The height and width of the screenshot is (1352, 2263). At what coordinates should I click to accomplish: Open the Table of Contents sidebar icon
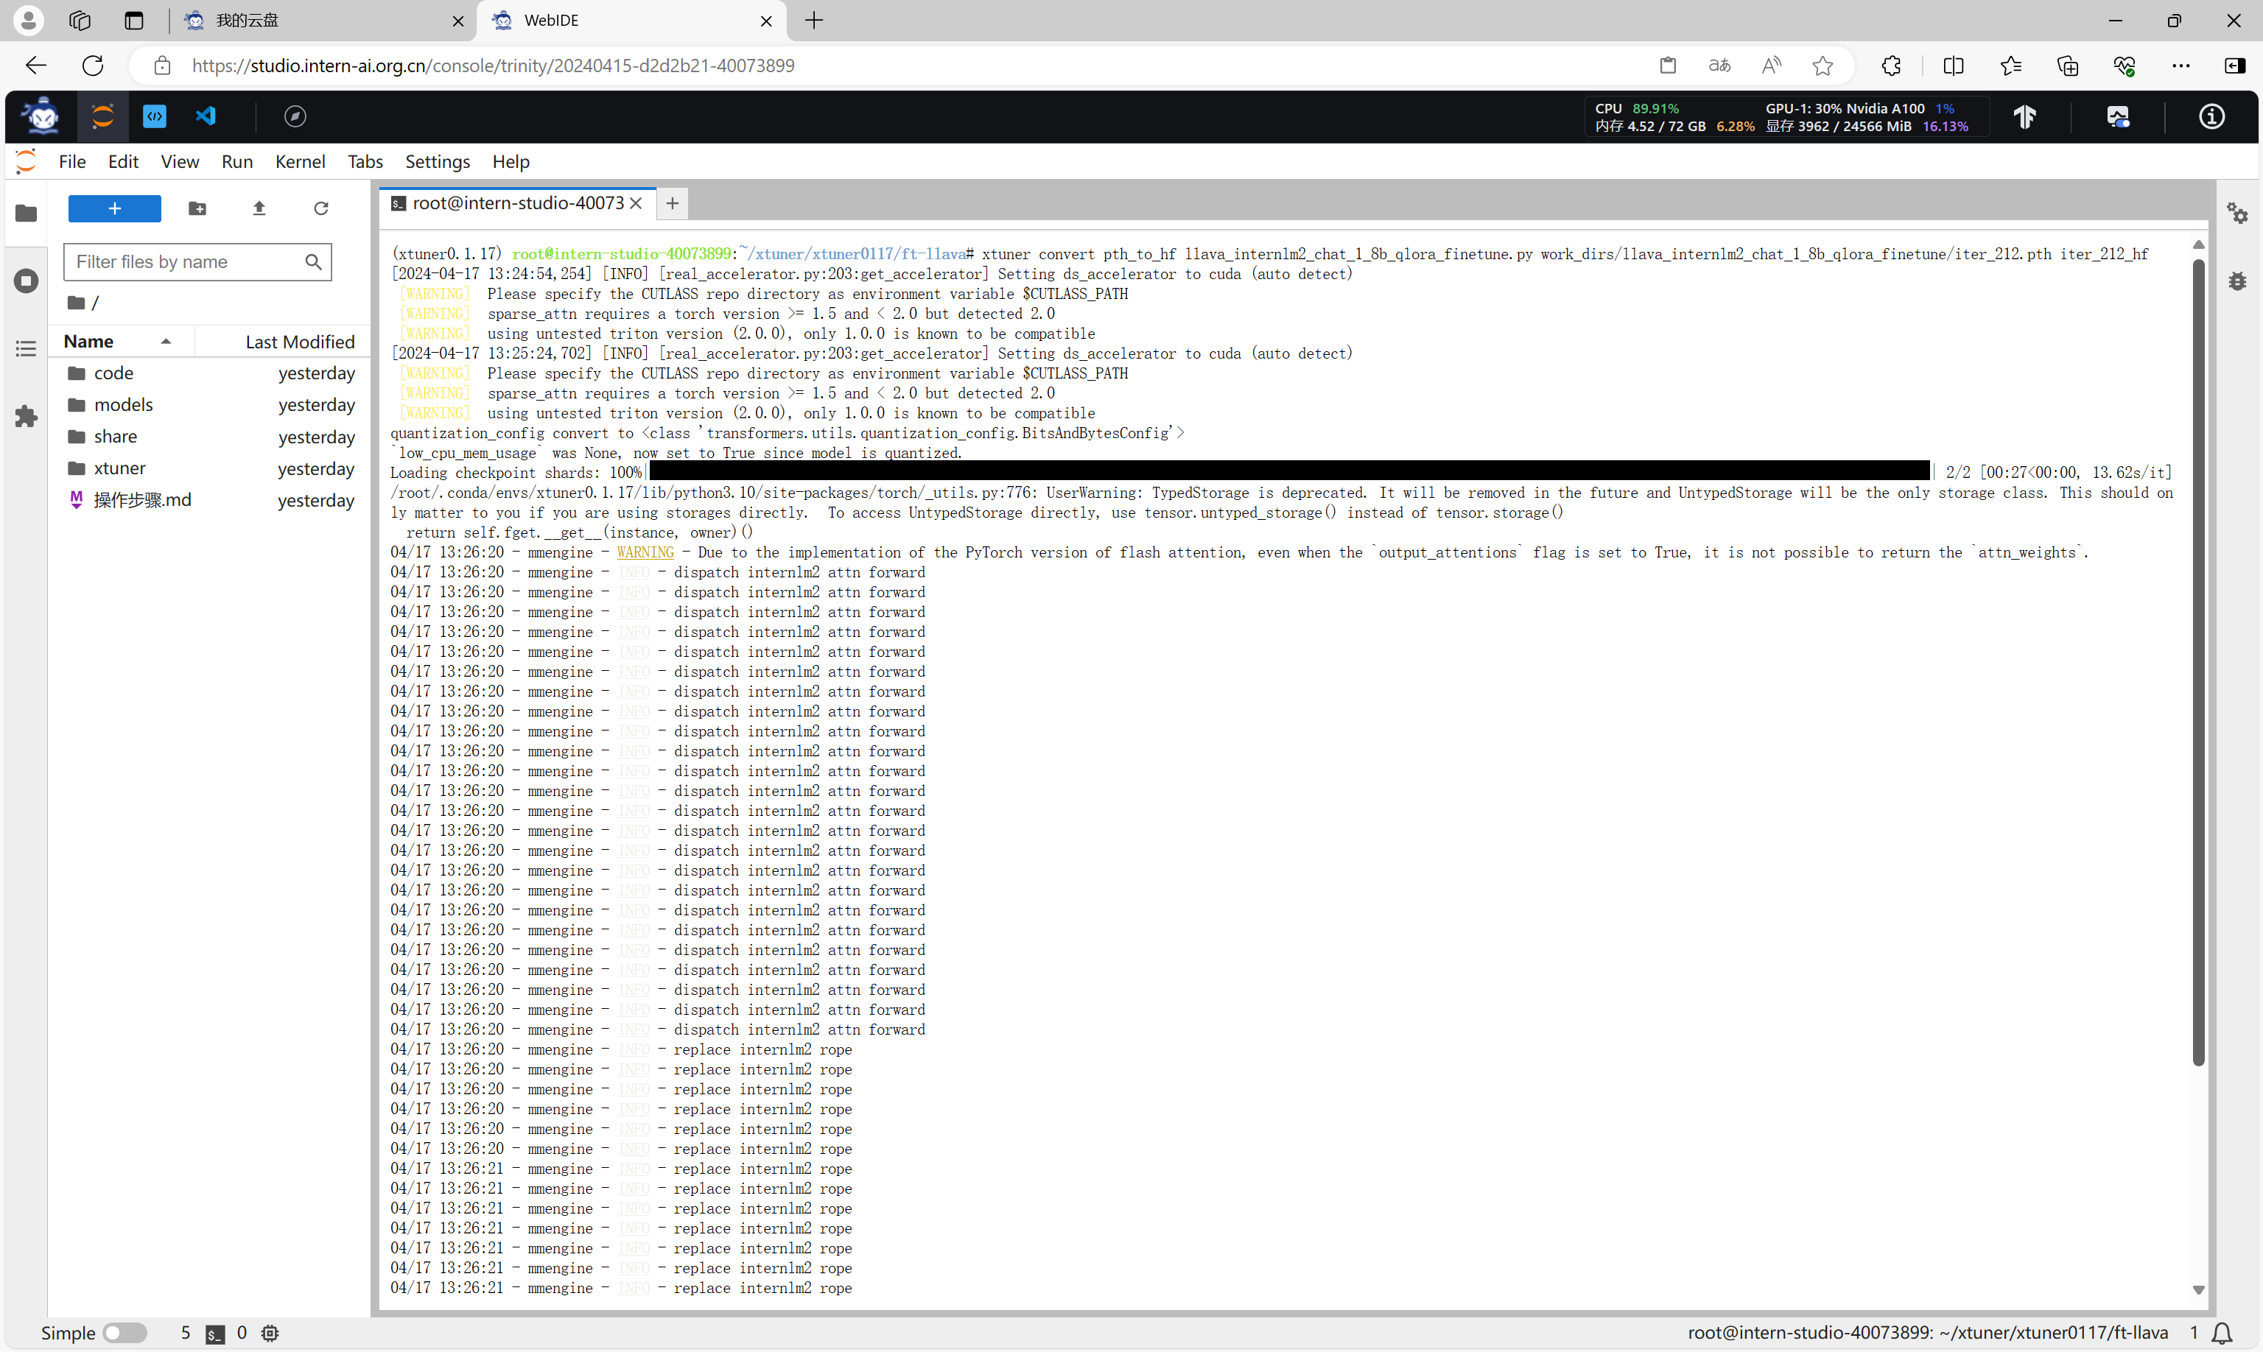click(x=27, y=349)
